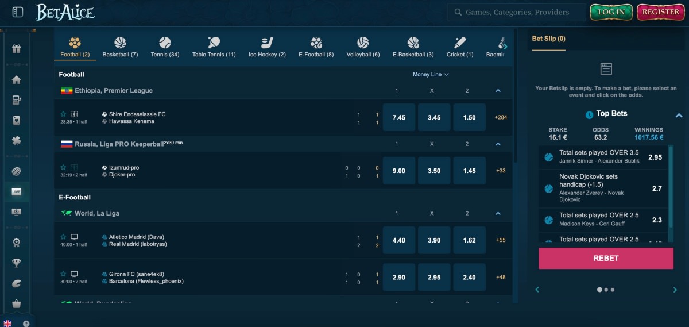
Task: Toggle the sidebar panel icon near logo
Action: coord(18,11)
